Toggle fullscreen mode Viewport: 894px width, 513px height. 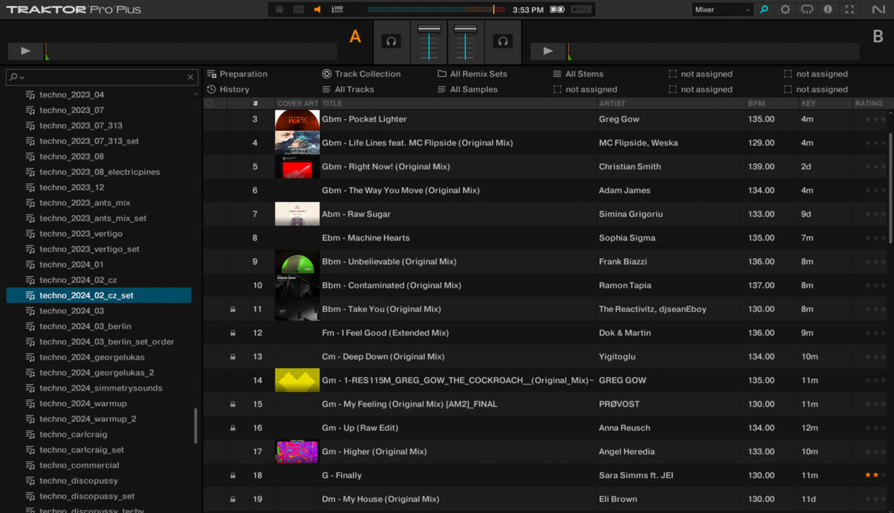pyautogui.click(x=849, y=9)
